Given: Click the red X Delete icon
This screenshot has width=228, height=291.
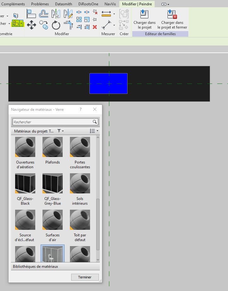Looking at the screenshot, I should (95, 27).
